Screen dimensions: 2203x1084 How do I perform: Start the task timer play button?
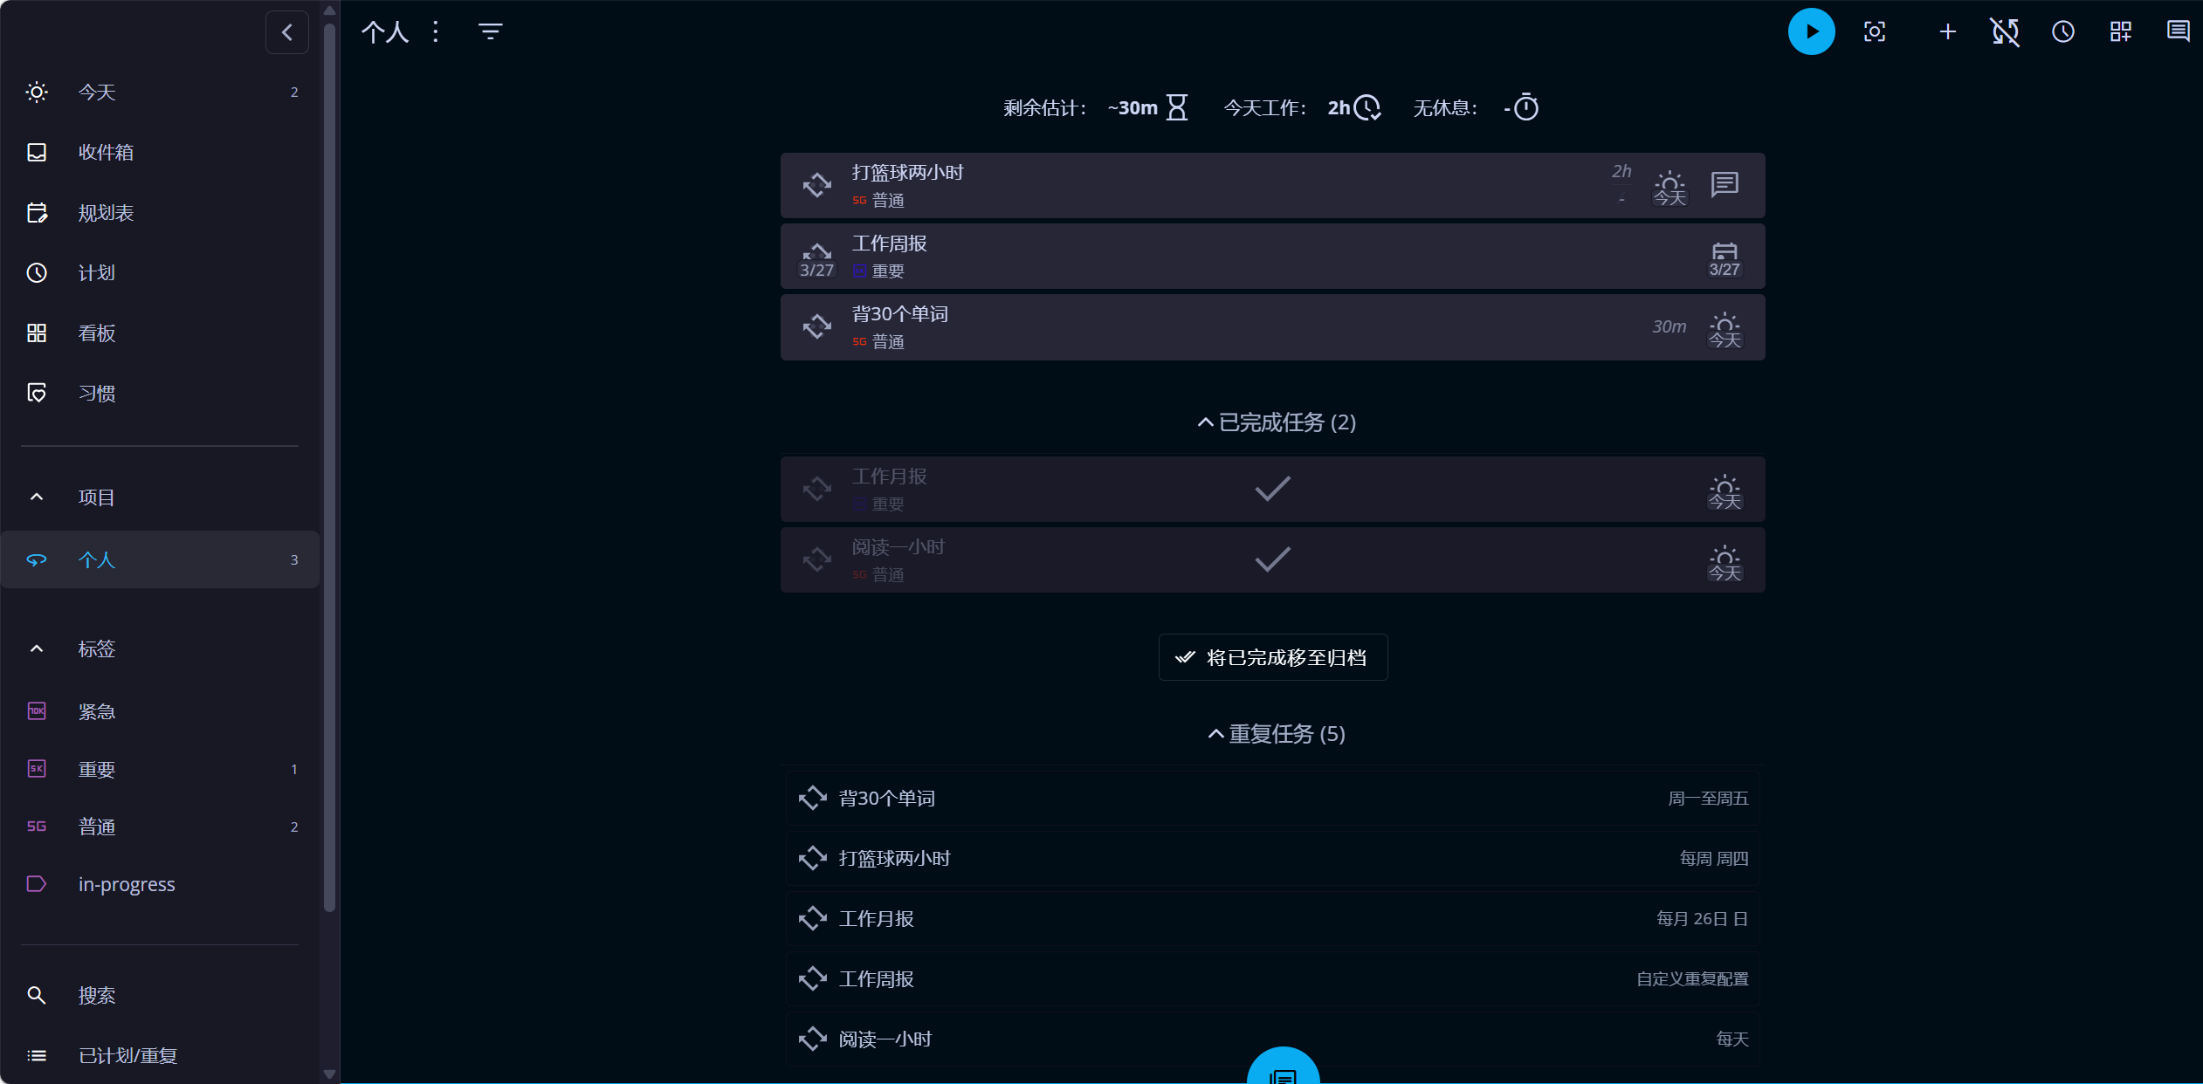1811,32
